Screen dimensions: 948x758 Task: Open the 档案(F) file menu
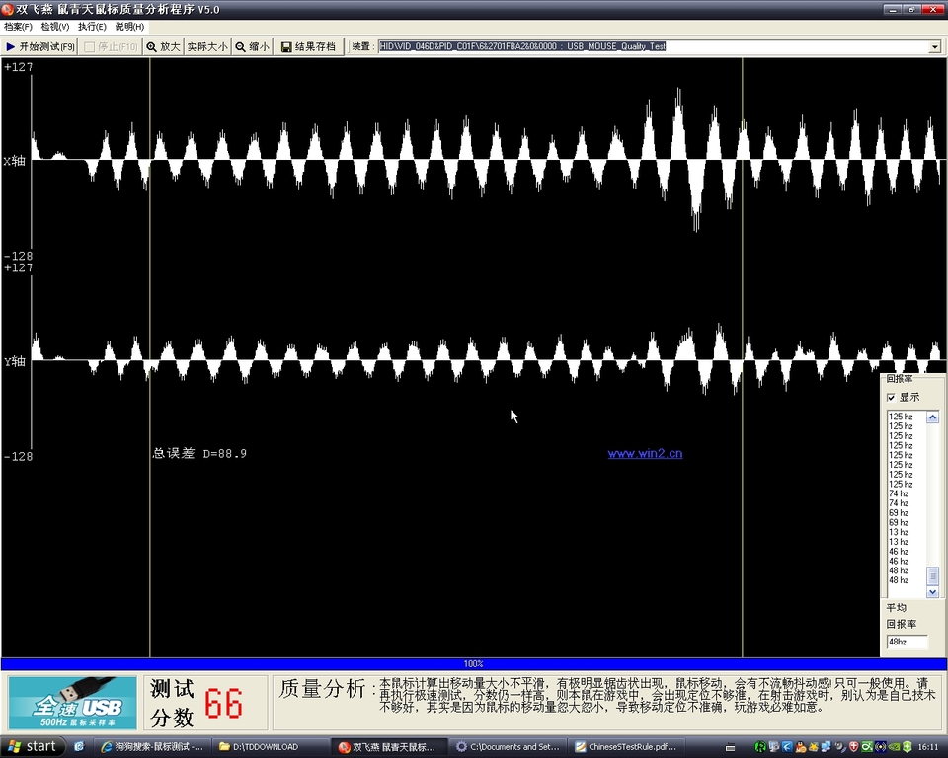(x=18, y=27)
